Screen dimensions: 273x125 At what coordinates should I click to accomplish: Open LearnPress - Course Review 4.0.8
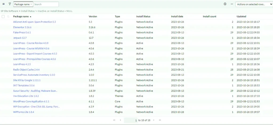click(x=31, y=43)
